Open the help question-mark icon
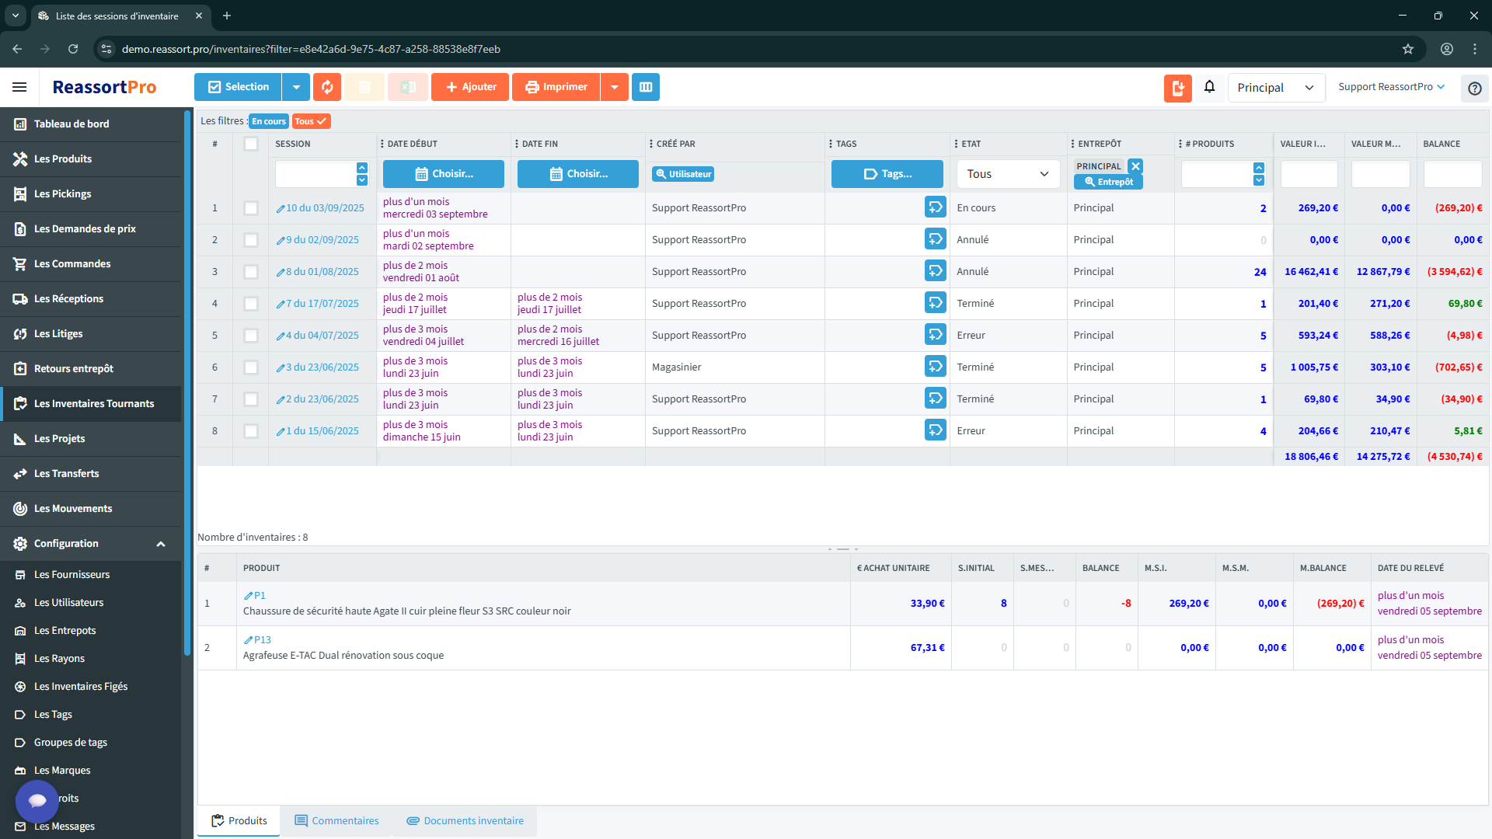Viewport: 1492px width, 839px height. [x=1474, y=88]
